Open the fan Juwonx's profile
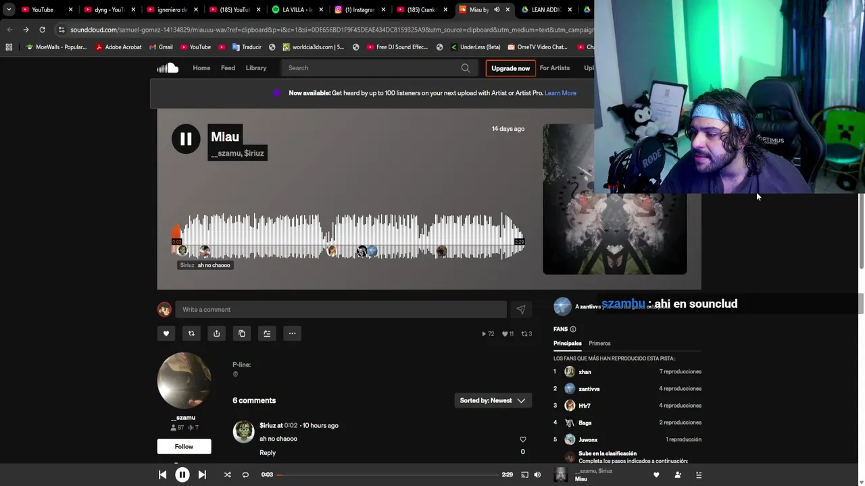Screen dimensions: 865x486 (x=588, y=439)
